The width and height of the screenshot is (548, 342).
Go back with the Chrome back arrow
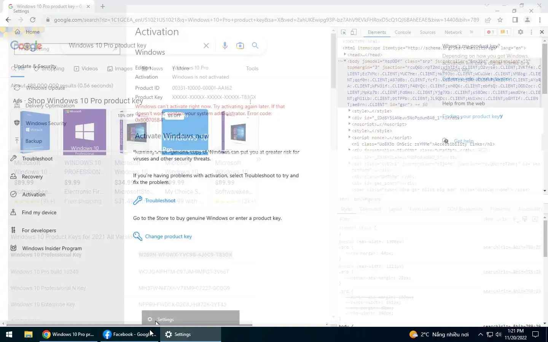point(8,20)
